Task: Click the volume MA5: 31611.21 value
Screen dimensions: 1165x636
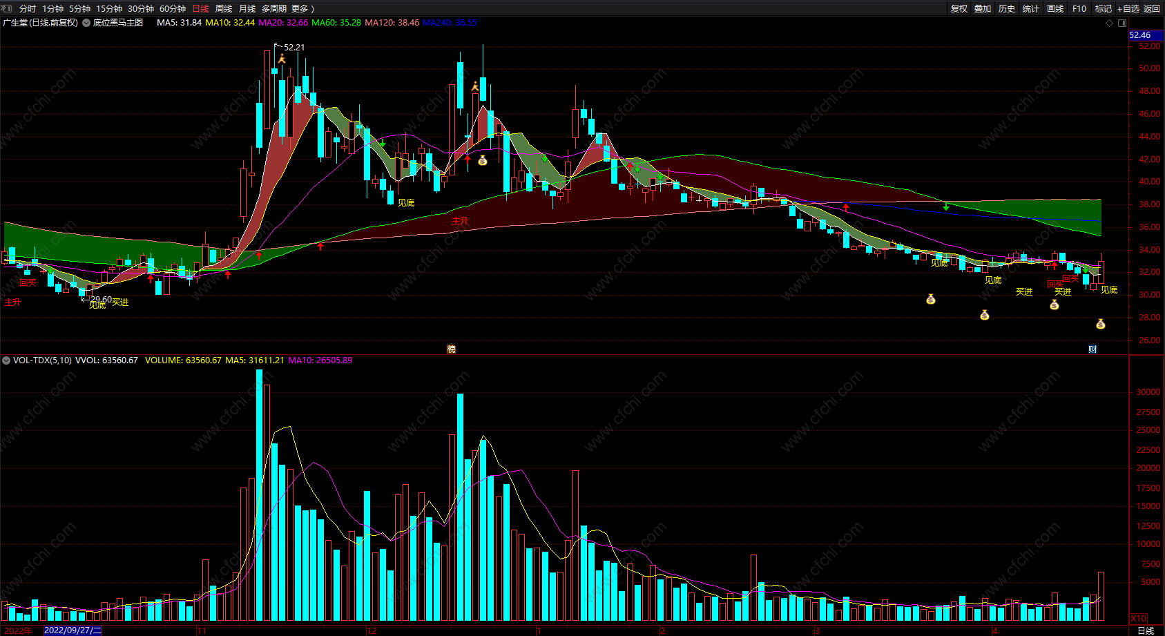Action: click(255, 360)
